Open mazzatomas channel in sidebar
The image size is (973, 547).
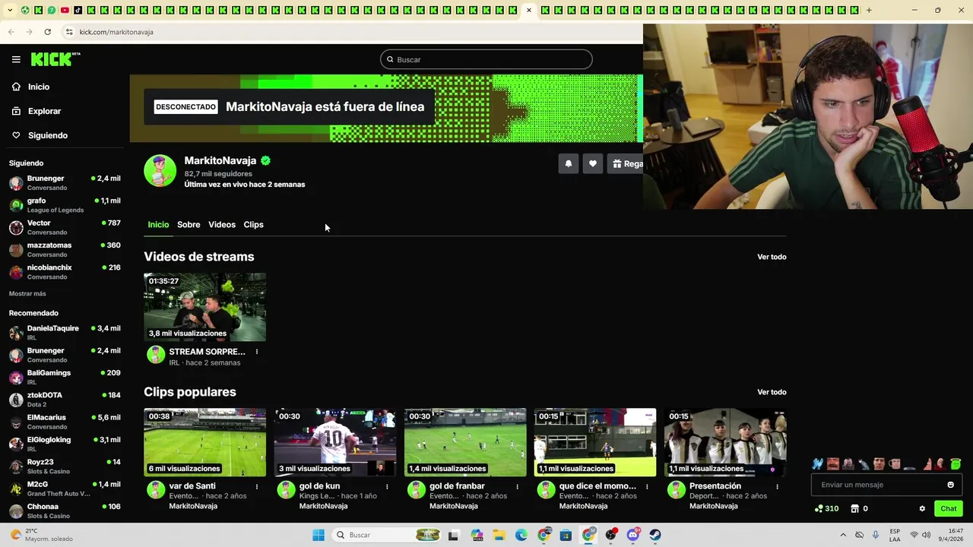[x=65, y=249]
